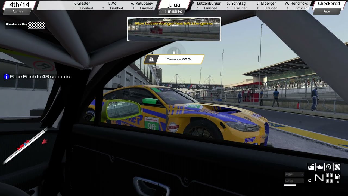Click the engine damage indicator icon
Image resolution: width=348 pixels, height=196 pixels.
tap(320, 167)
